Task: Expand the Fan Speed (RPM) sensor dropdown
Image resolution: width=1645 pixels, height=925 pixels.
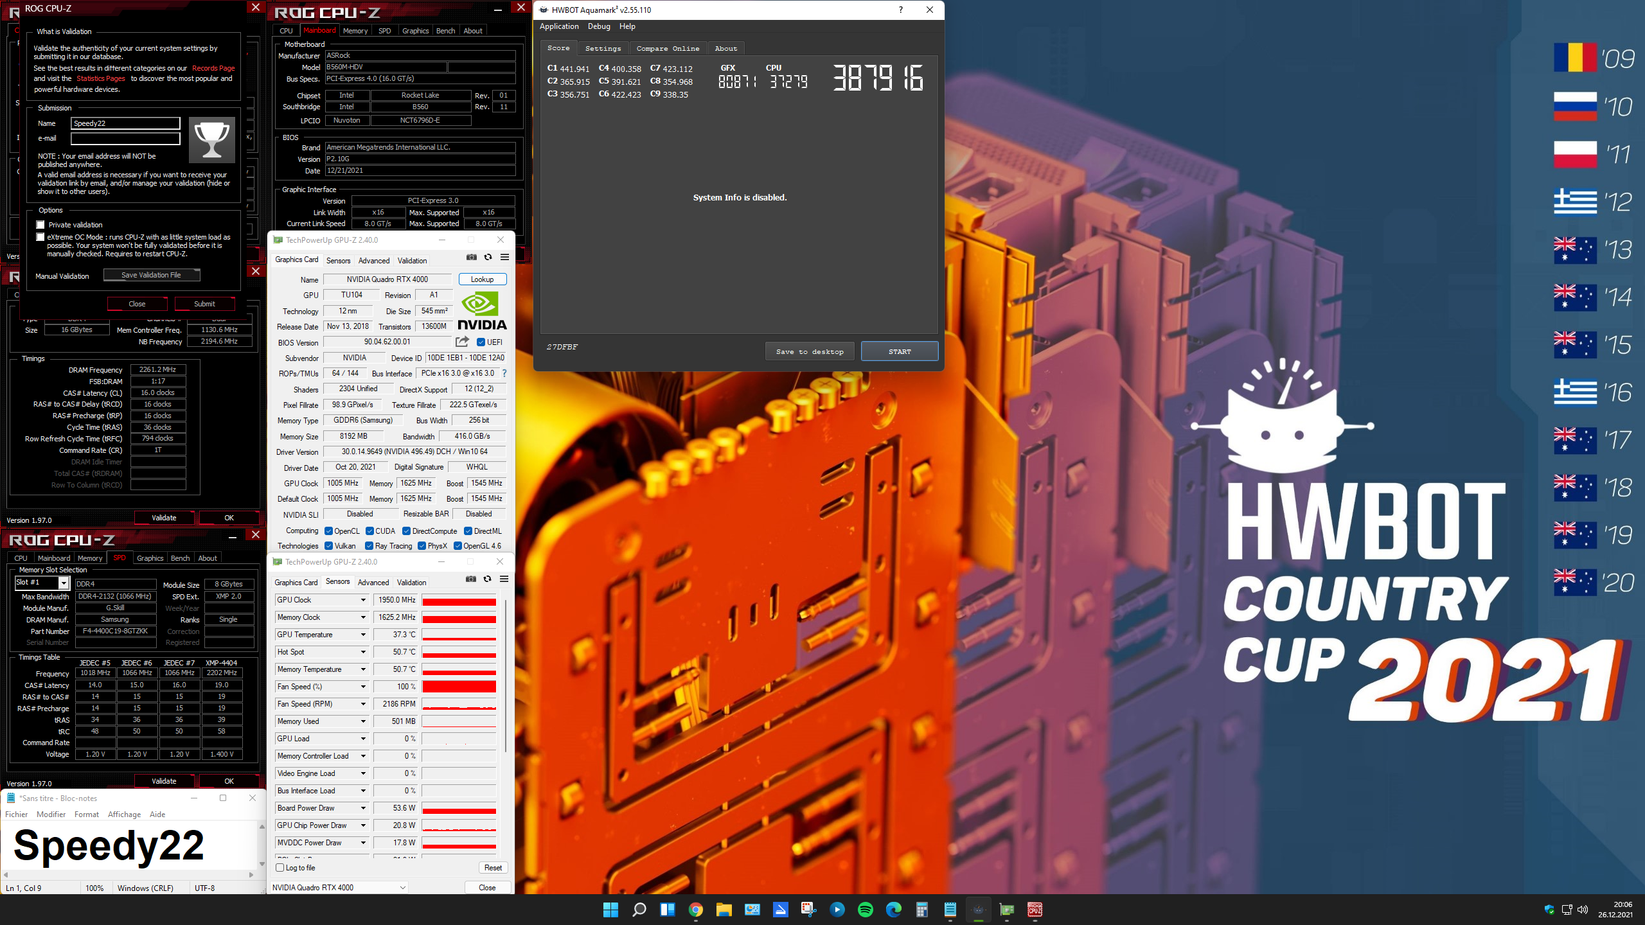Action: 363,704
